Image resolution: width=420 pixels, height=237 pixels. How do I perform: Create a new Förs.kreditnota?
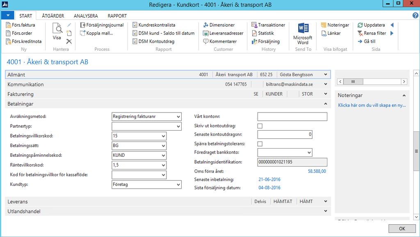[x=23, y=41]
